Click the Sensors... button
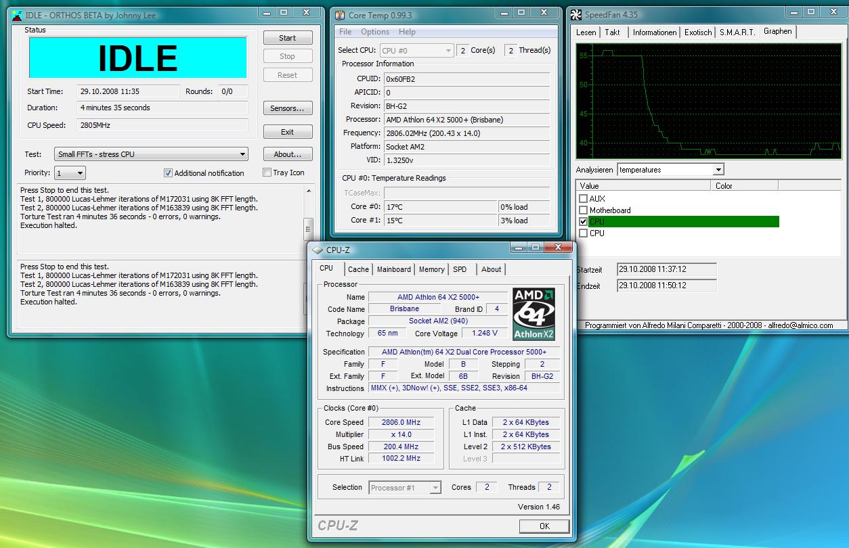Viewport: 849px width, 548px height. [x=287, y=108]
